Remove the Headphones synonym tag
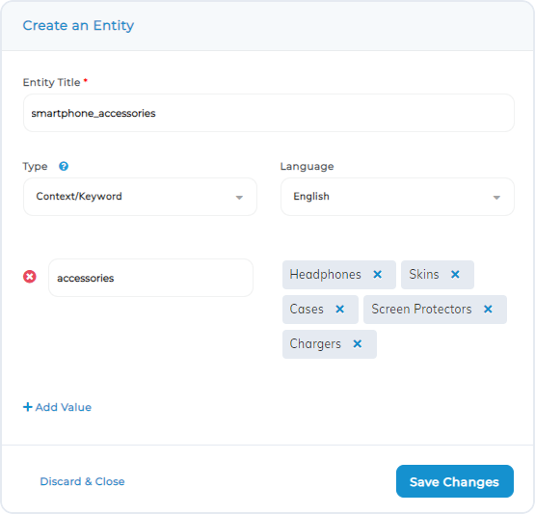535x514 pixels. (x=377, y=275)
